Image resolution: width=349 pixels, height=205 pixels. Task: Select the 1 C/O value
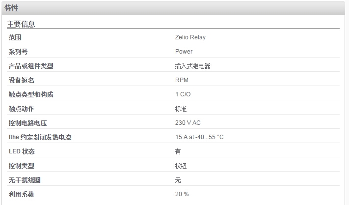coord(183,94)
